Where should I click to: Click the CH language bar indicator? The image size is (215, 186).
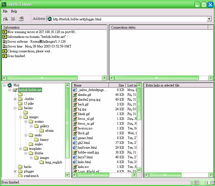pos(196,183)
